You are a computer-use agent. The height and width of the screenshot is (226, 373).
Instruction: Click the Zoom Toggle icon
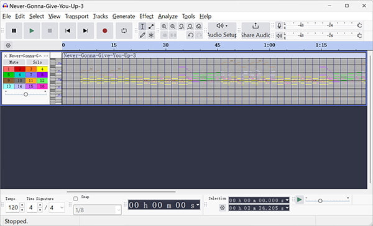pos(199,26)
